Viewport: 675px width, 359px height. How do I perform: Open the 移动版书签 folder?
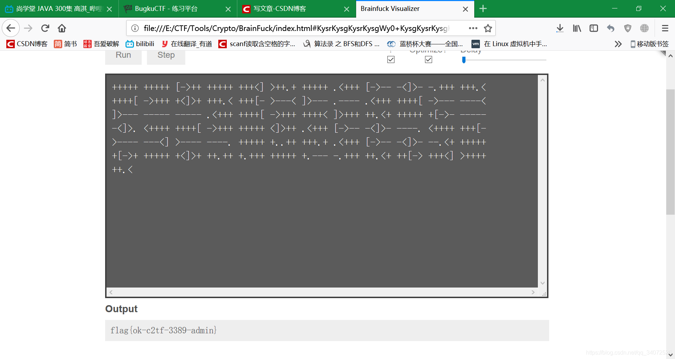point(649,44)
